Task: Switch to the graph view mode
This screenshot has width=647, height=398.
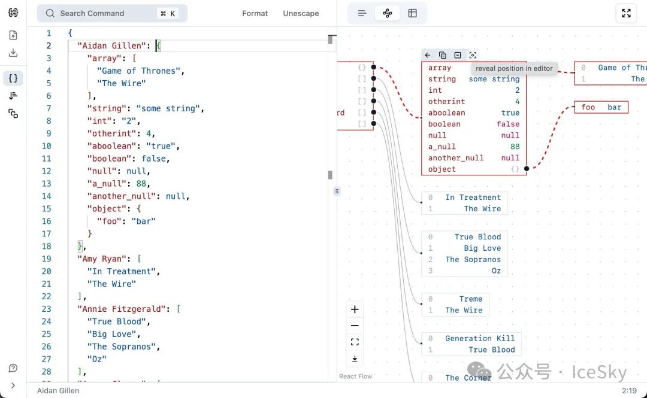Action: pos(388,13)
